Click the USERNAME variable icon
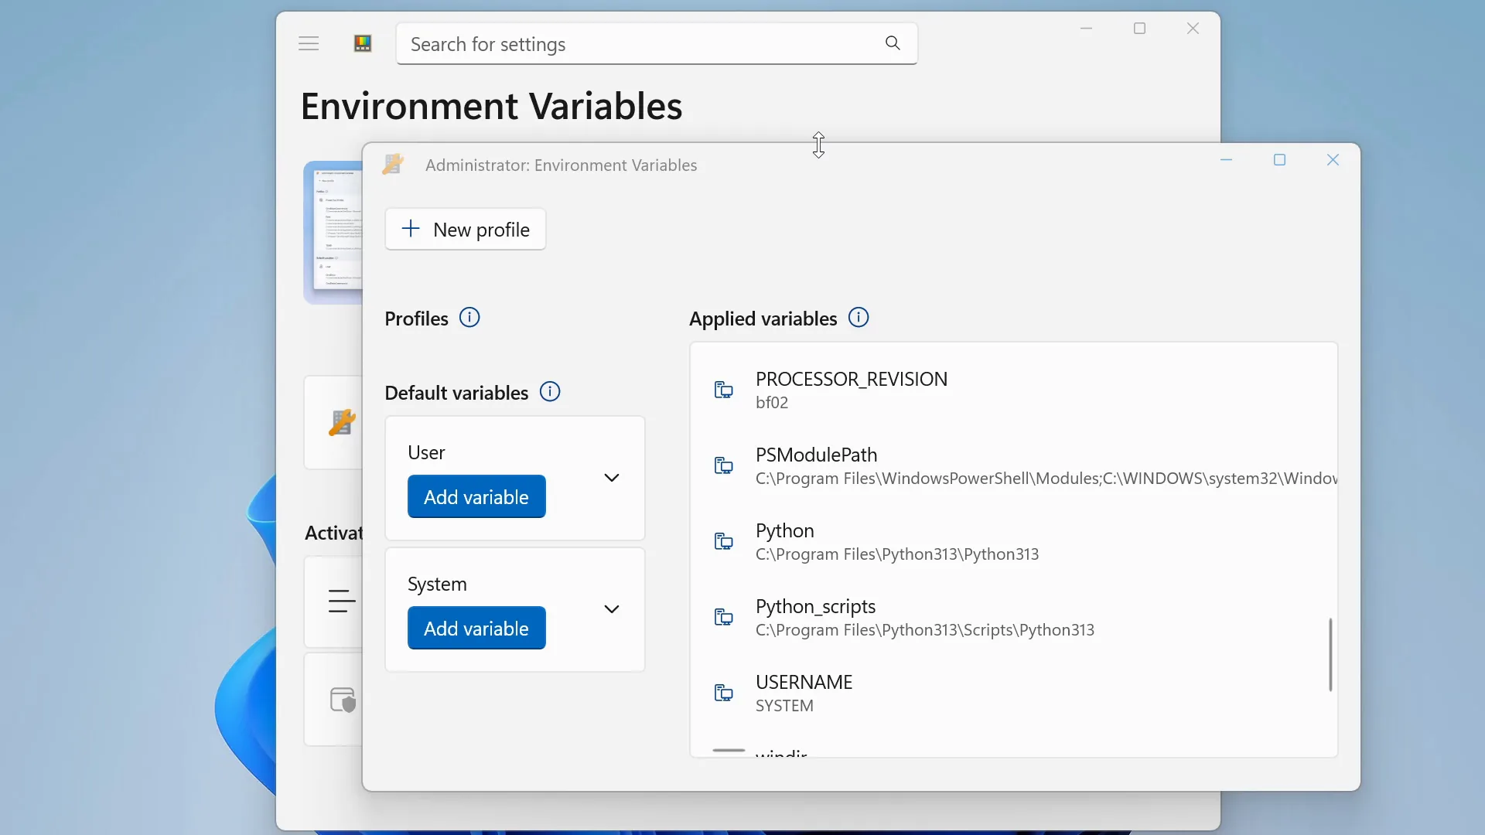1485x835 pixels. point(723,693)
